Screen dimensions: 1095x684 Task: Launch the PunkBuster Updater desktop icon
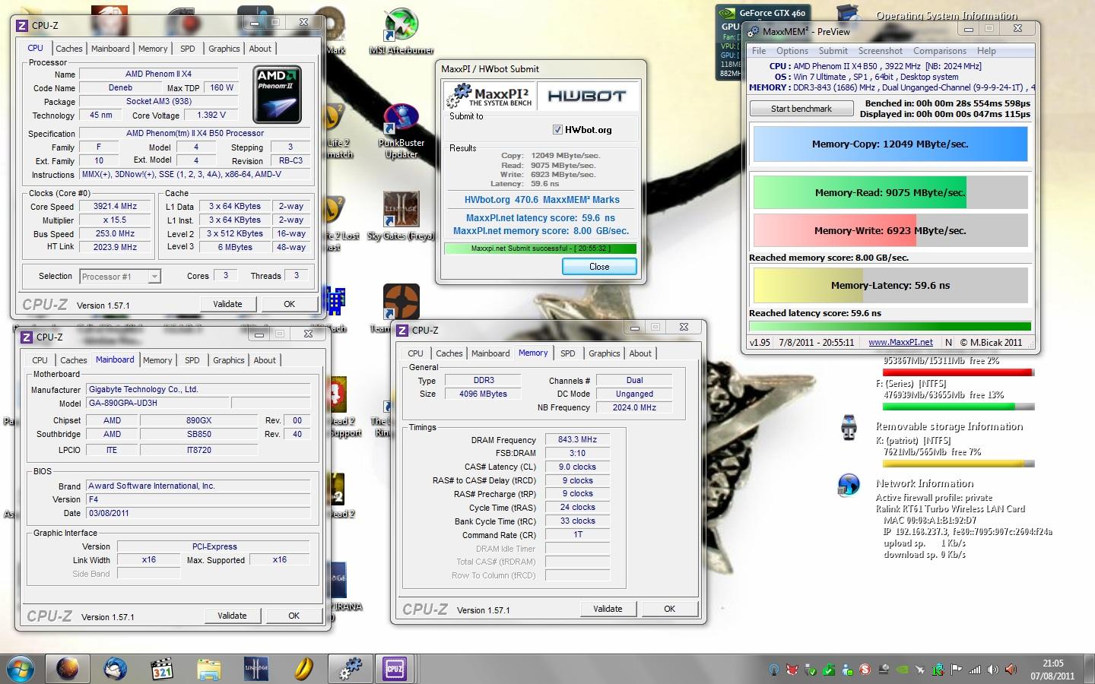(x=401, y=129)
